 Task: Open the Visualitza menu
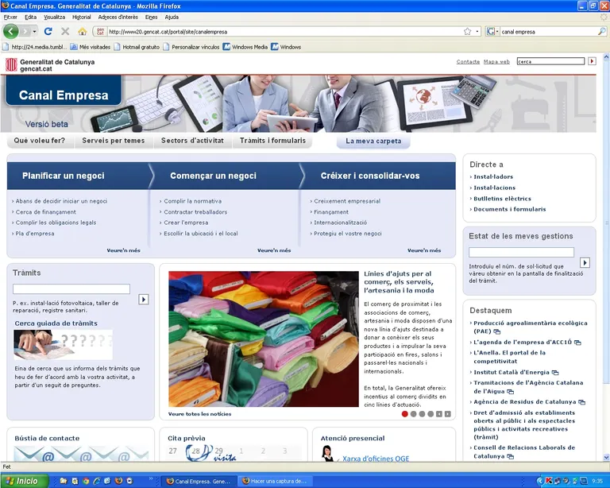55,17
